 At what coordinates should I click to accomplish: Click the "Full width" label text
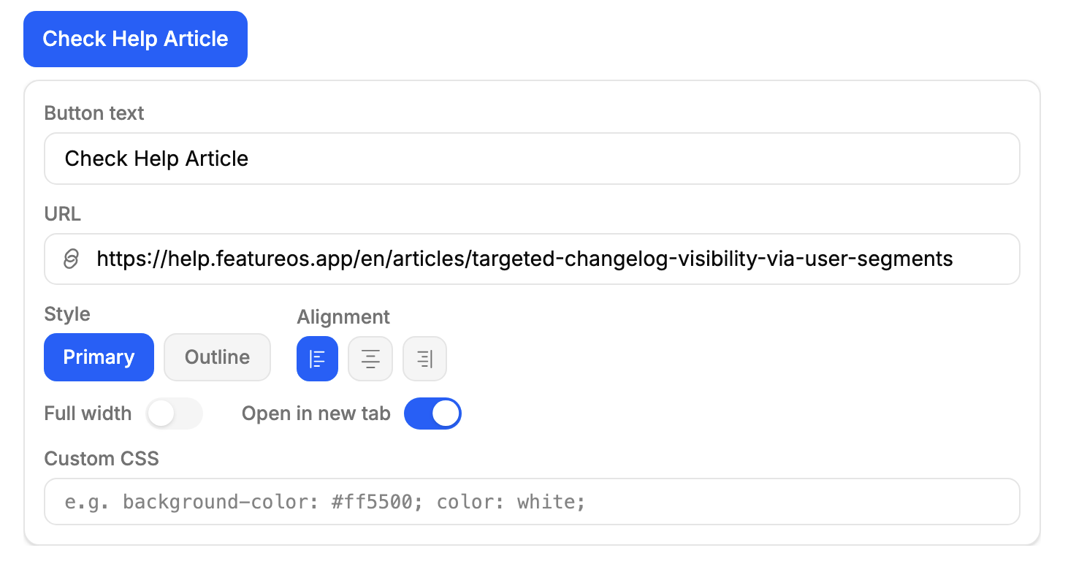(88, 414)
